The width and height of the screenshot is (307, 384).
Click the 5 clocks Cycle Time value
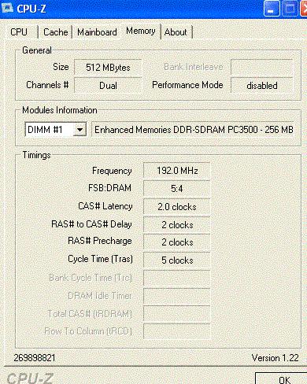coord(177,260)
